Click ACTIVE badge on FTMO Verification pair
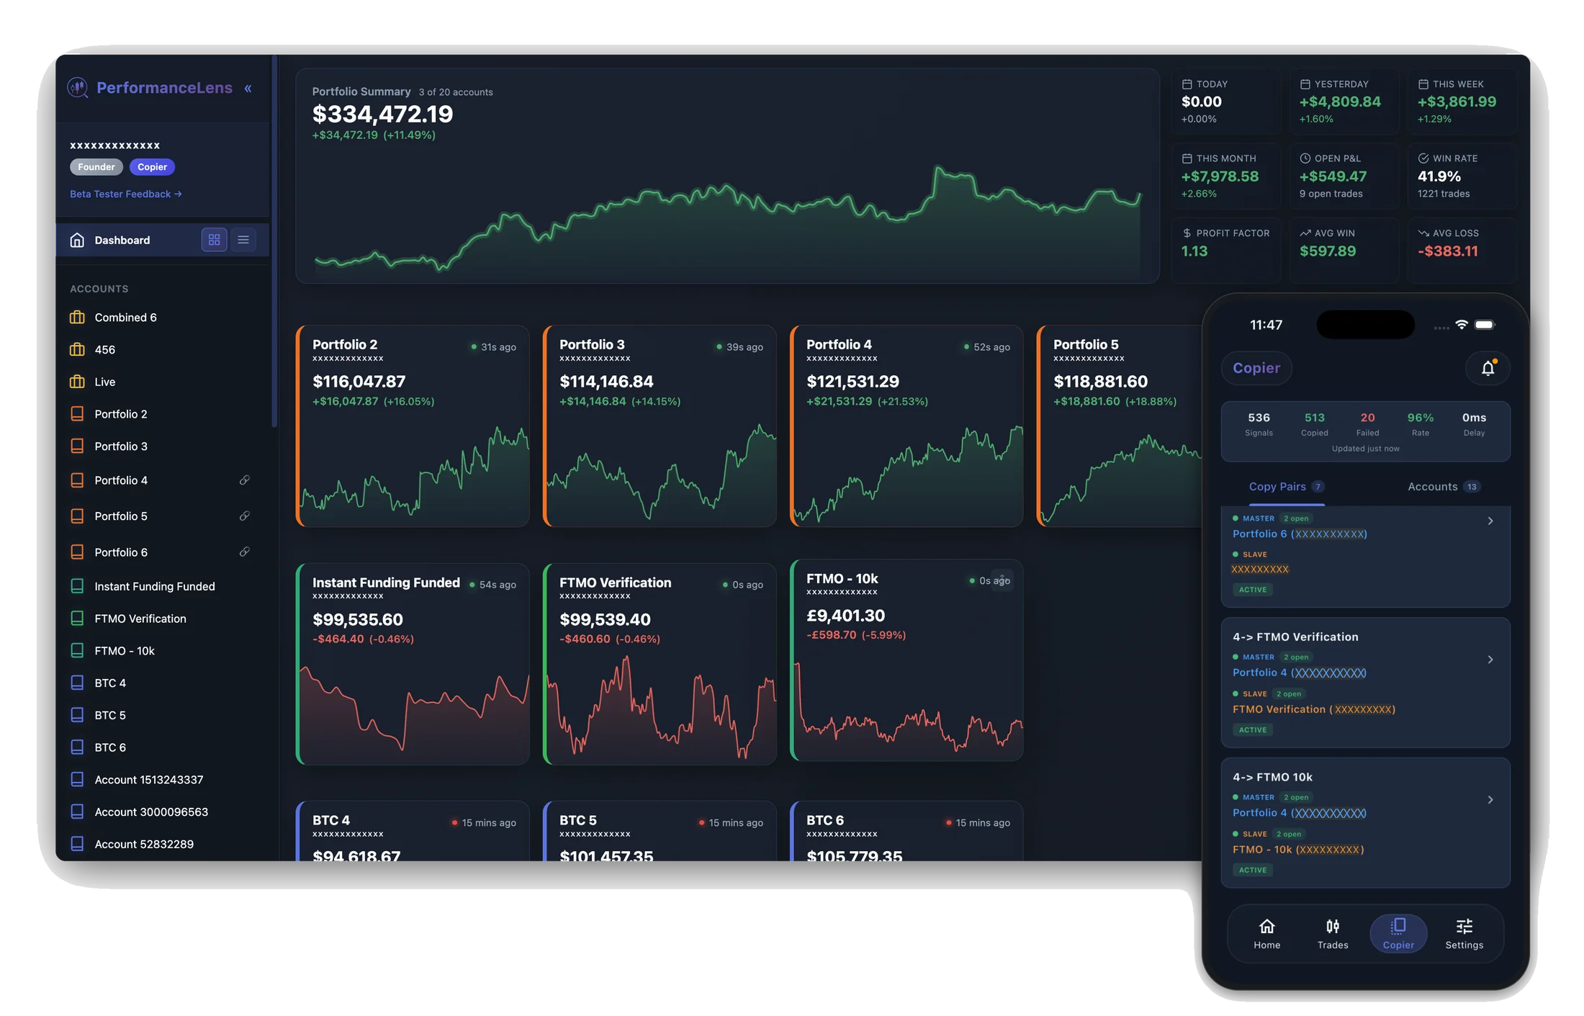Viewport: 1584px width, 1016px height. tap(1253, 730)
